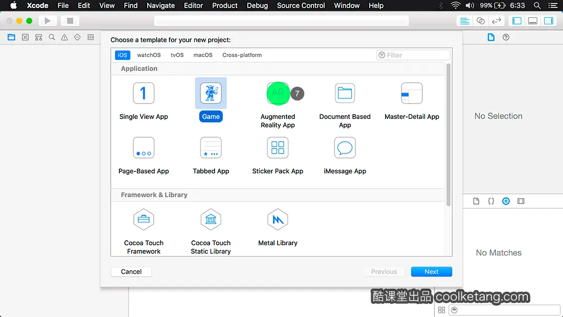
Task: Show the Standard editor
Action: coord(464,21)
